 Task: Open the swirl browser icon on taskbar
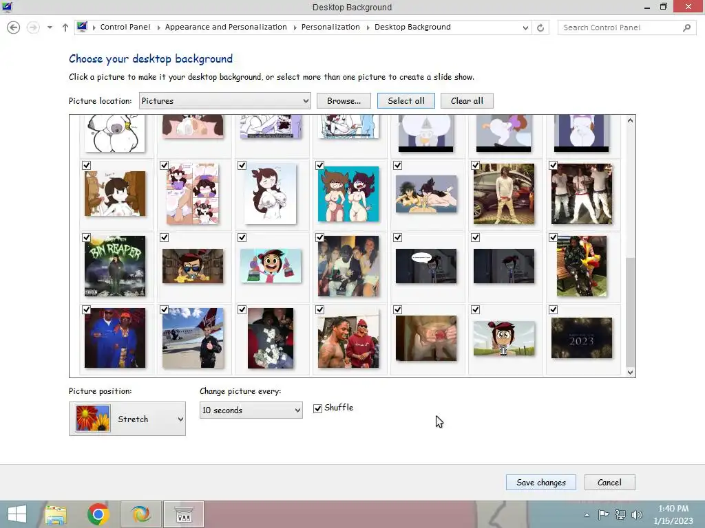pos(140,514)
